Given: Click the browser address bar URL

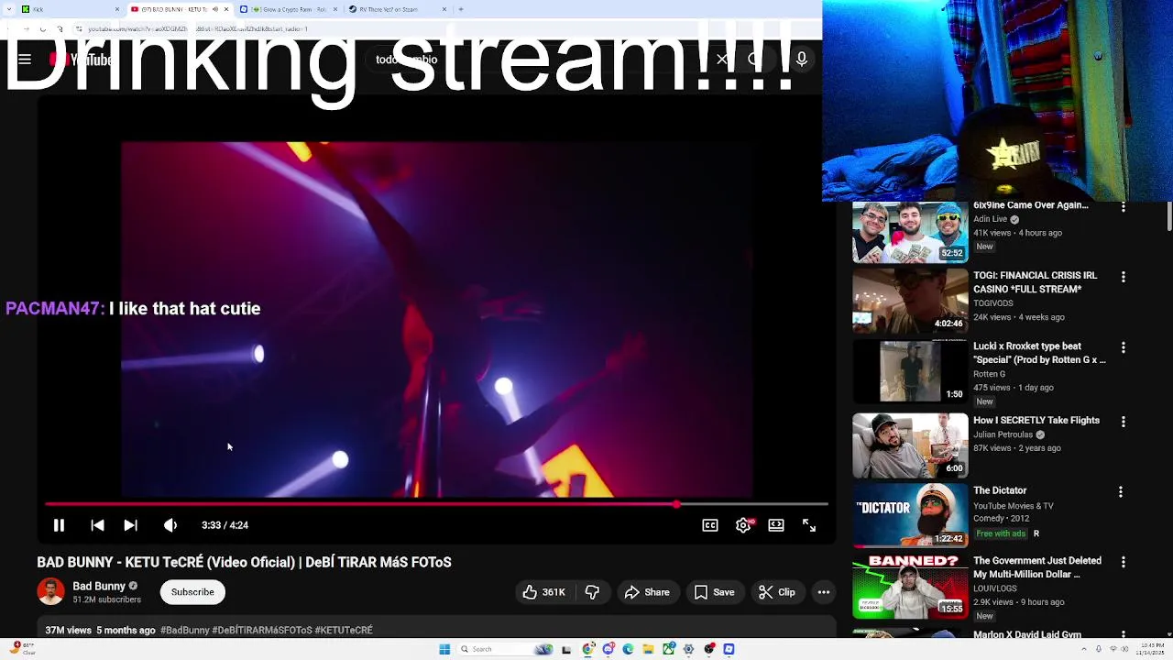Looking at the screenshot, I should pyautogui.click(x=197, y=28).
